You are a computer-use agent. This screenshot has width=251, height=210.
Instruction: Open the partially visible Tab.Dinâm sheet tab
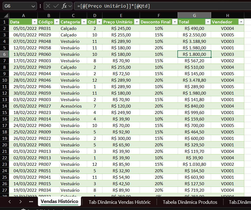[x=240, y=202]
